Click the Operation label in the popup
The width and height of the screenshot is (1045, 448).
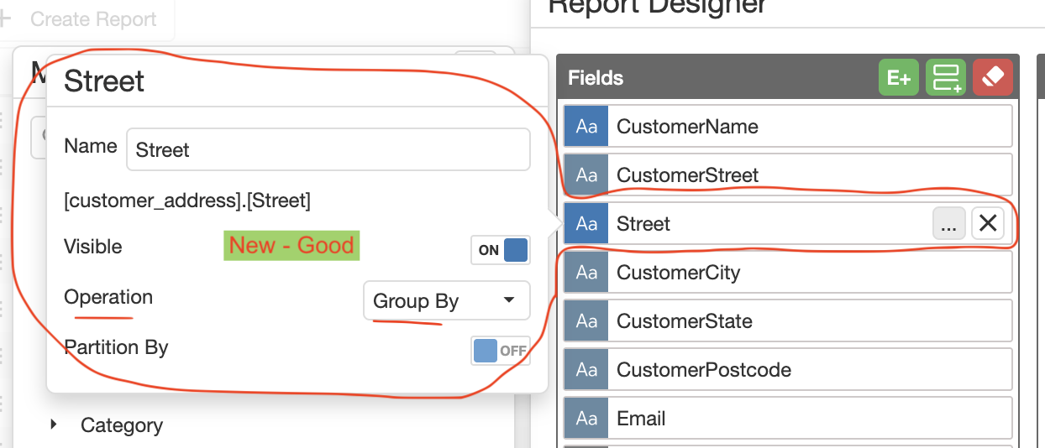[108, 297]
